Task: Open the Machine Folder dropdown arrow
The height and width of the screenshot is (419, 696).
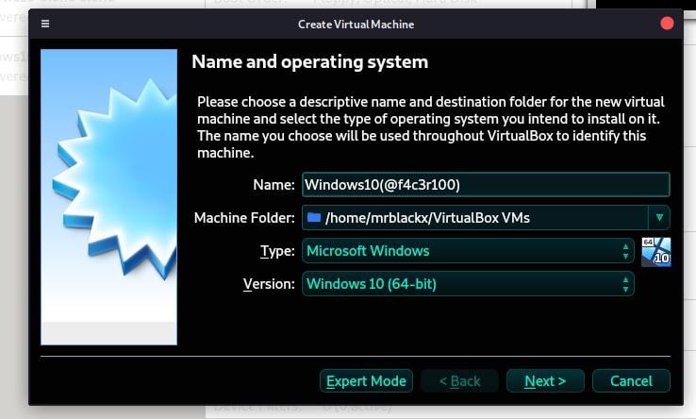Action: [659, 217]
